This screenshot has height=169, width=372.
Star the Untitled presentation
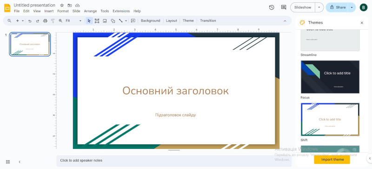click(62, 5)
